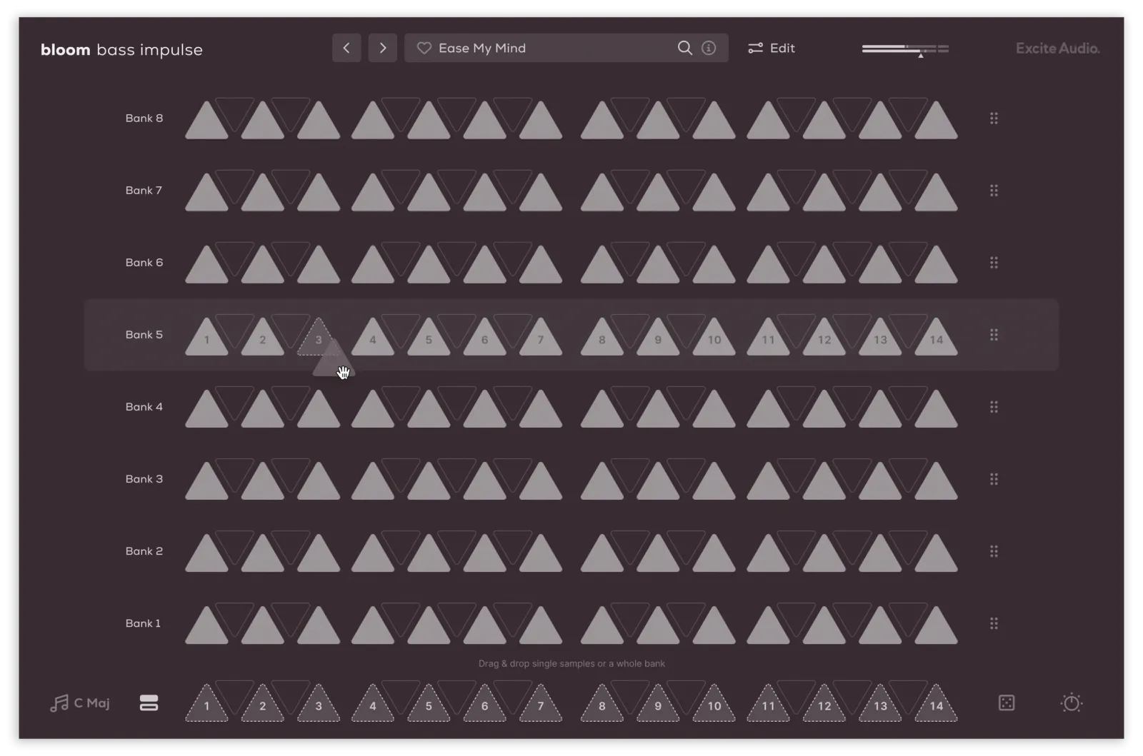Select Bank 5 sample pad 12
Screen dimensions: 1143x756
coord(824,338)
